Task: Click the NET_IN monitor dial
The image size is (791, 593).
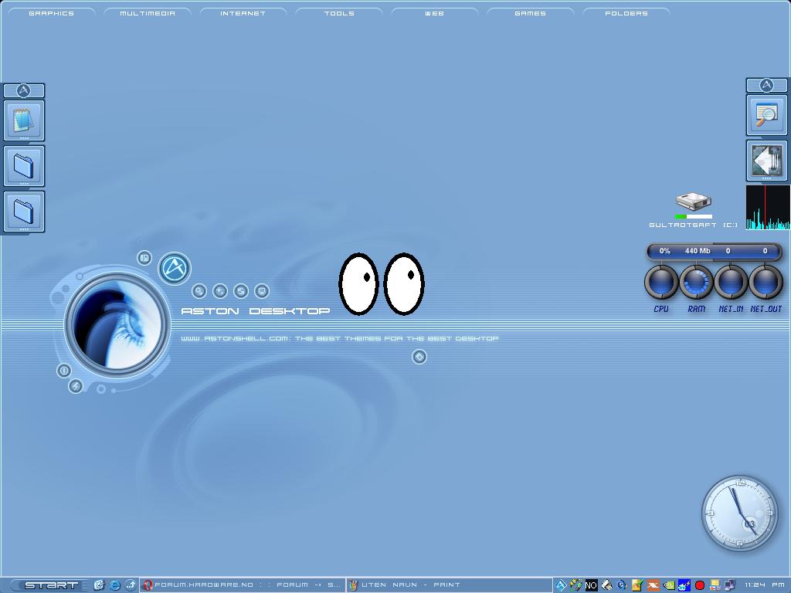Action: (731, 283)
